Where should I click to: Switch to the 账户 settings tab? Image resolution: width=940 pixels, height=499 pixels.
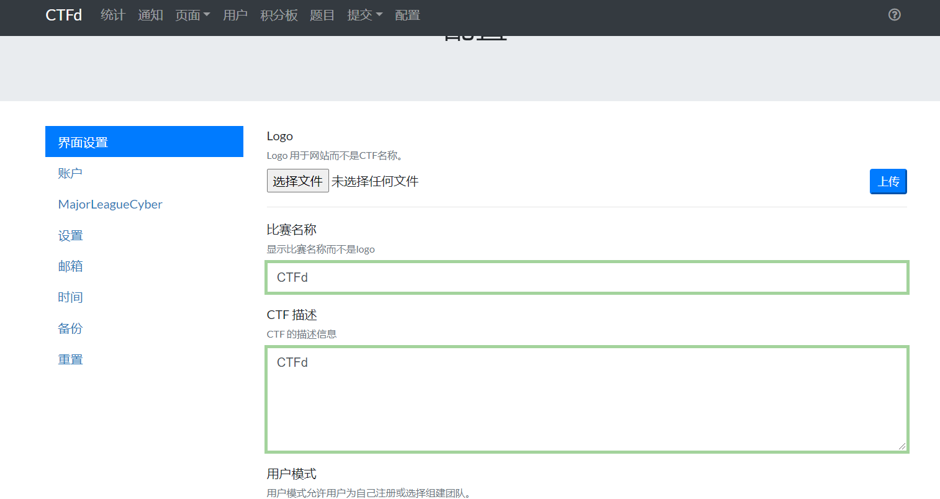[x=70, y=173]
